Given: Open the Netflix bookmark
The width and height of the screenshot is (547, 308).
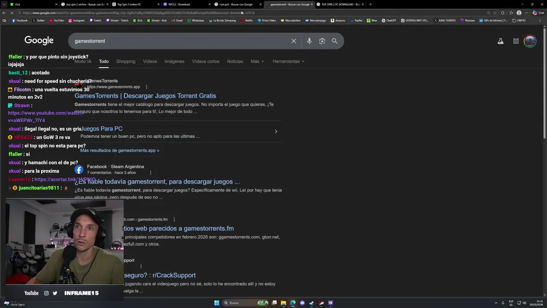Looking at the screenshot, I should 247,21.
